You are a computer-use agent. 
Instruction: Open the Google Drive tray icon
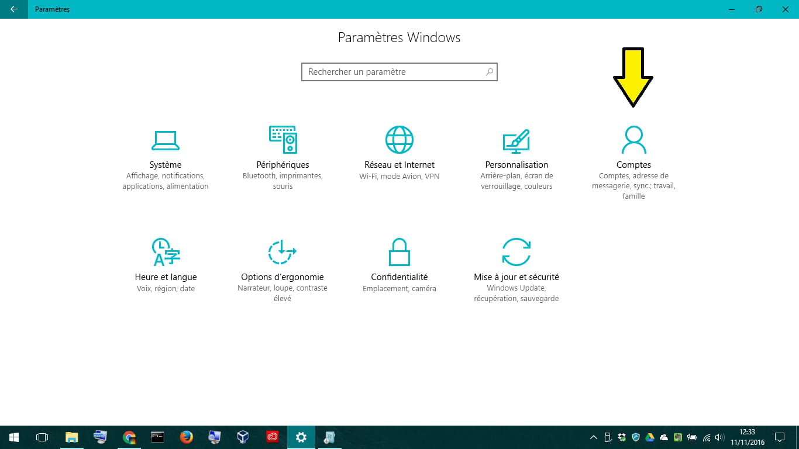tap(650, 437)
